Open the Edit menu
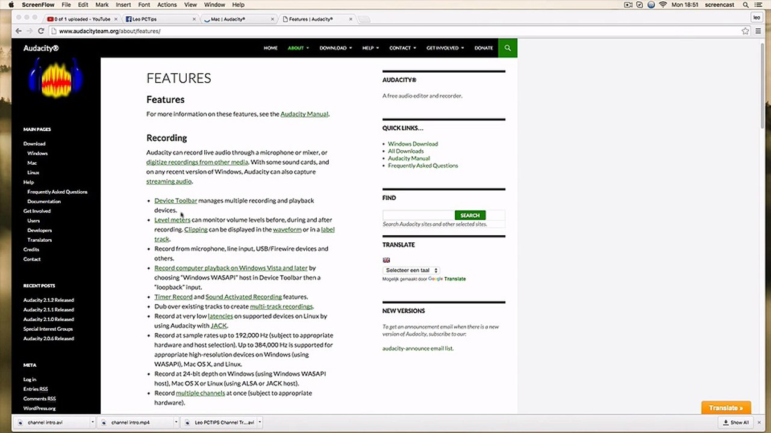The image size is (771, 433). (x=83, y=4)
